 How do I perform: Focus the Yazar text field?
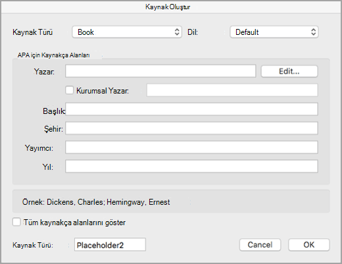[160, 71]
